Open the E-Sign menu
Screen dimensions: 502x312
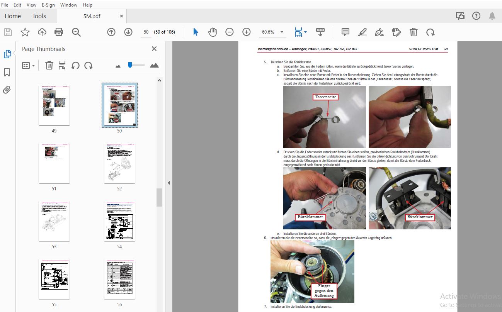pos(48,5)
